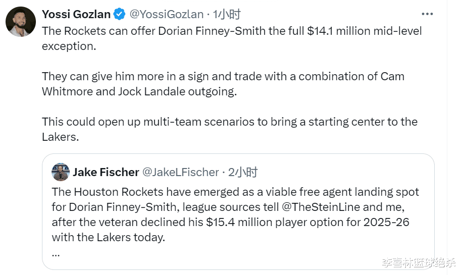Open the quoted tweet text about Houston Rockets
The image size is (461, 275).
[235, 192]
